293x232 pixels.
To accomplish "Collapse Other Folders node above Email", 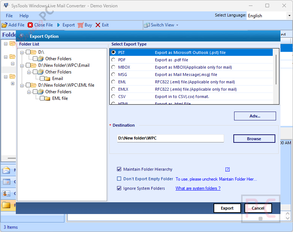I will pyautogui.click(x=29, y=72).
